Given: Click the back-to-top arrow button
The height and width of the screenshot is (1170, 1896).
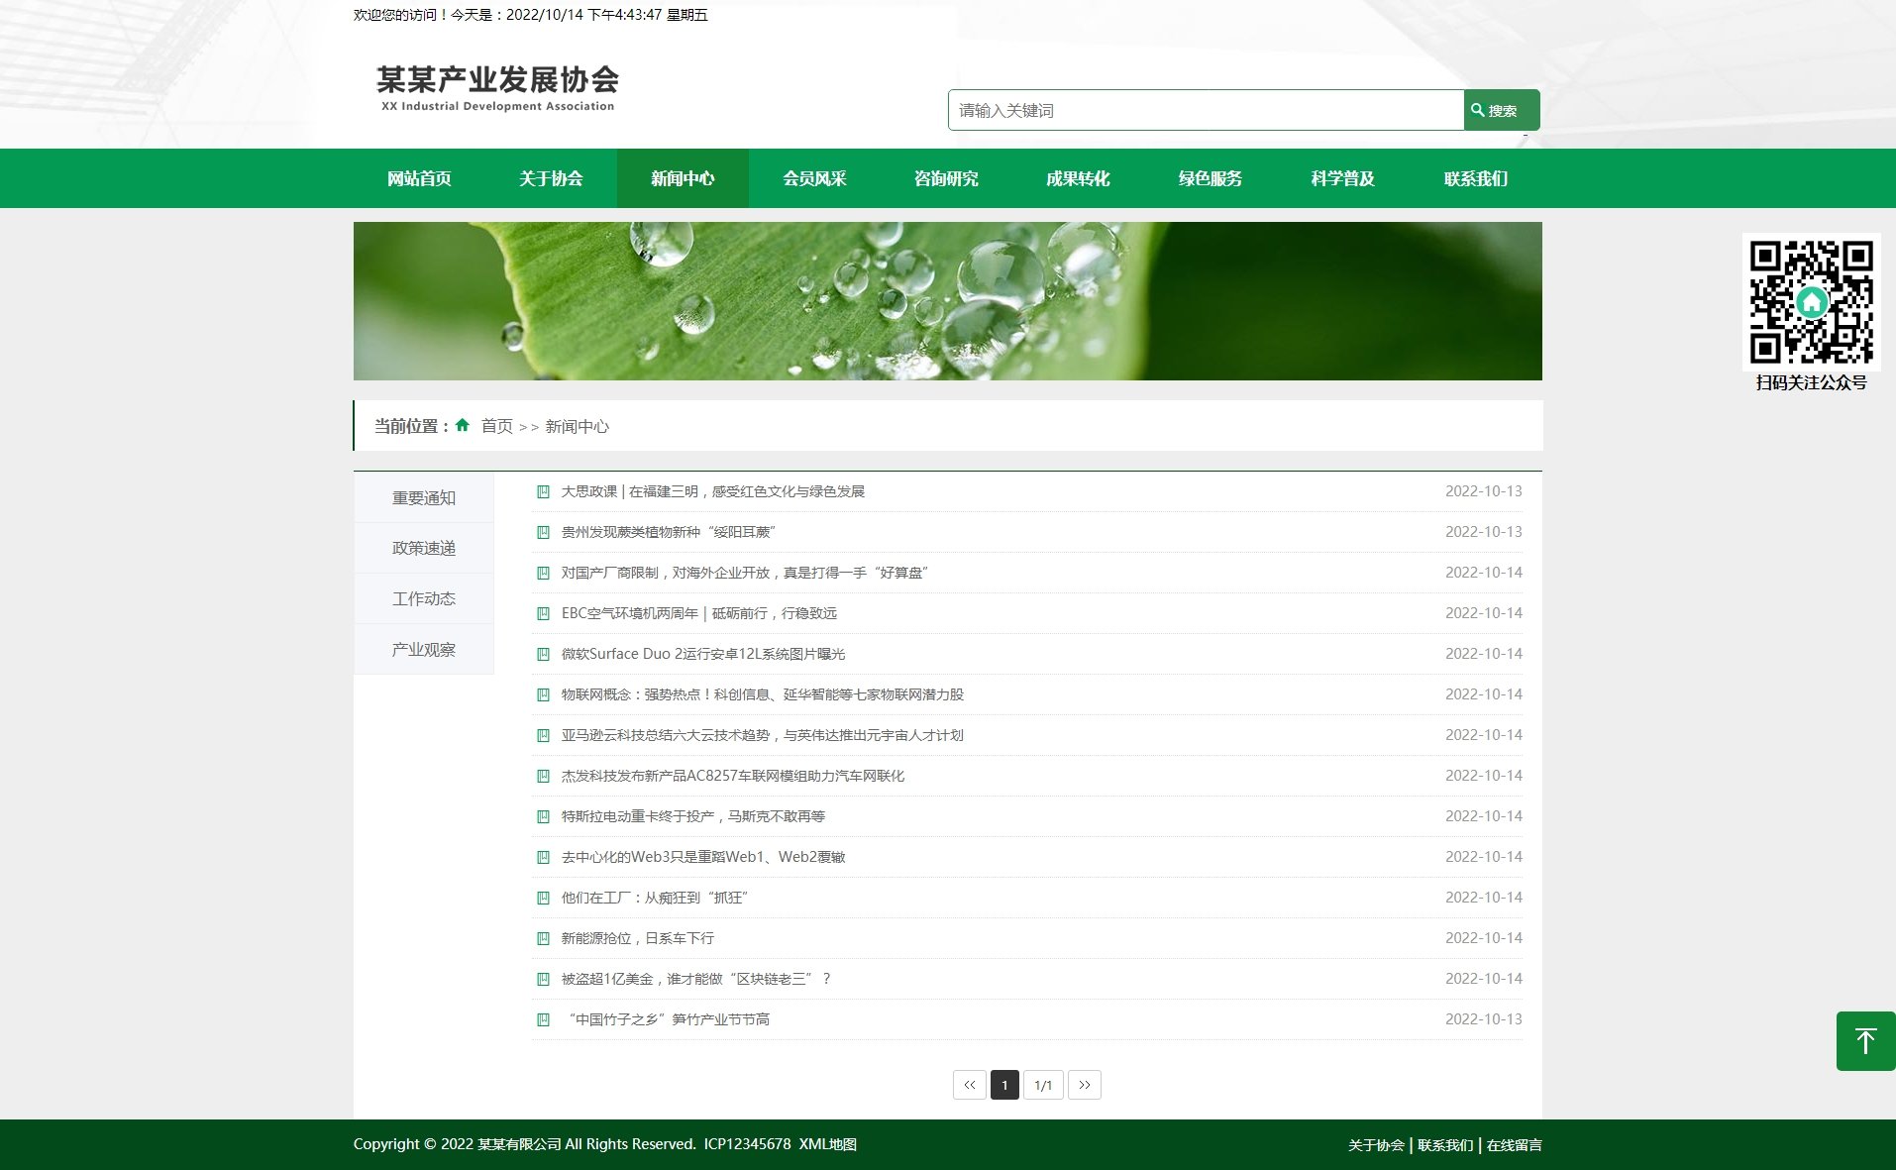Looking at the screenshot, I should (1866, 1040).
